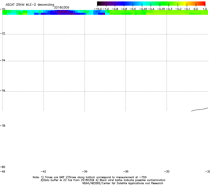Screen dimensions: 210x185
Task: Click the 'Data buffer is 22 hrs' note line
Action: click(x=103, y=180)
